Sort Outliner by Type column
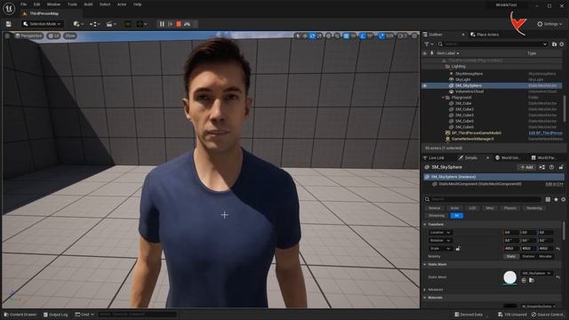569x320 pixels. (532, 53)
